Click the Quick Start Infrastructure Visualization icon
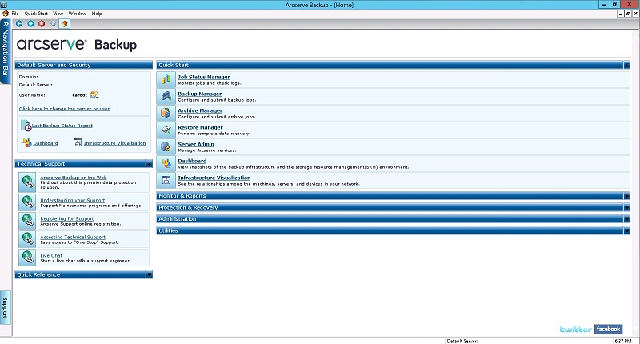This screenshot has width=640, height=344. coord(166,180)
